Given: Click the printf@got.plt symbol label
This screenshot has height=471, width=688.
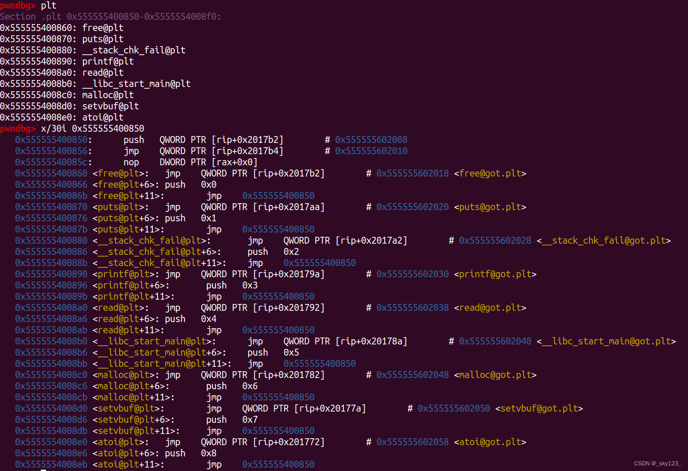Looking at the screenshot, I should coord(495,274).
